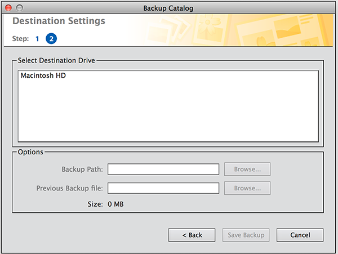Close the Backup Catalog window

tap(8, 7)
